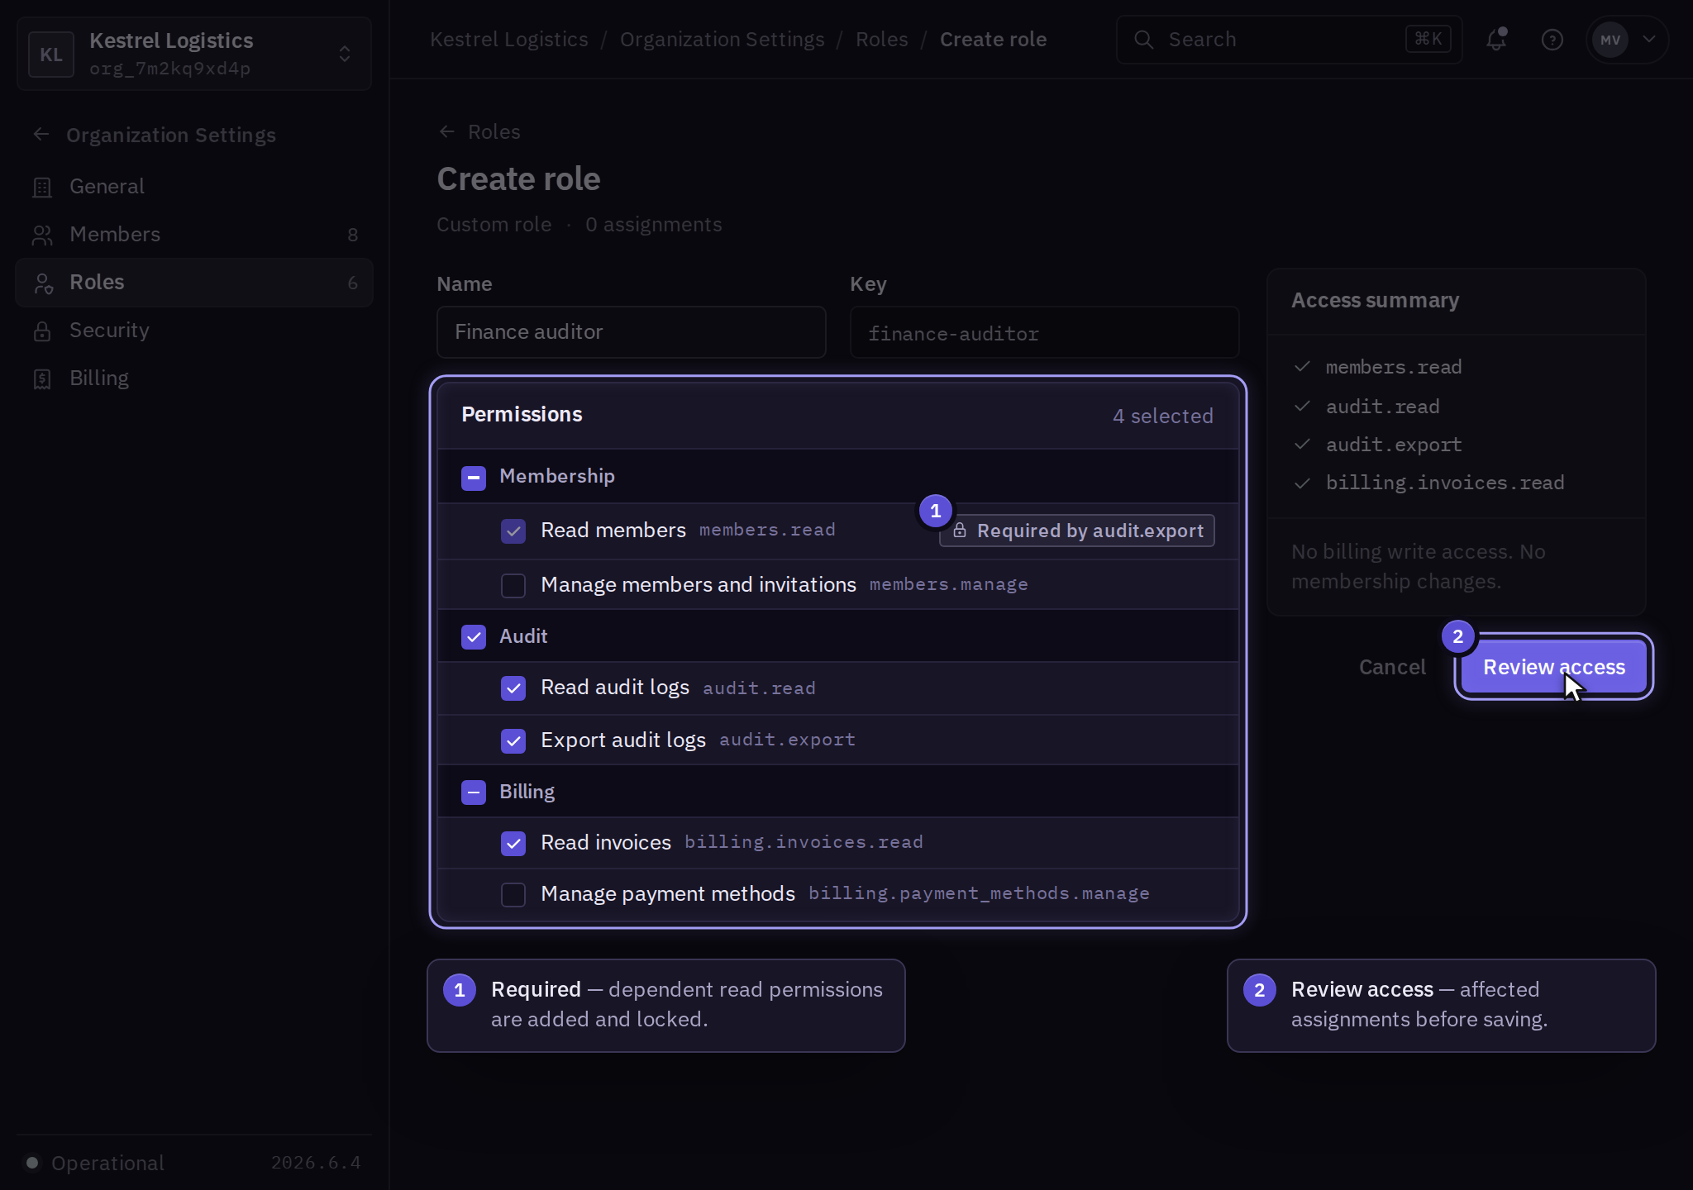Click the back arrow beside Organization Settings

pyautogui.click(x=41, y=134)
